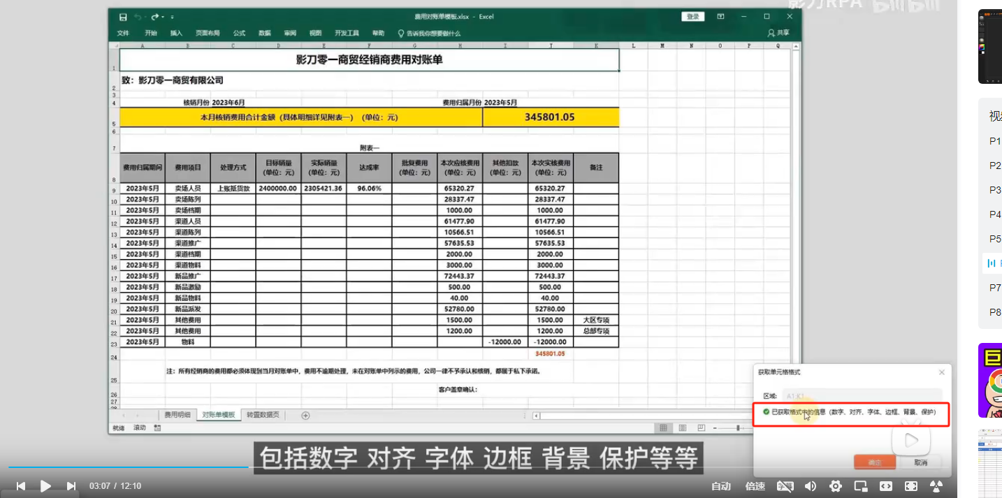This screenshot has height=498, width=1002.
Task: Select the 对账单模板 sheet tab
Action: click(x=218, y=415)
